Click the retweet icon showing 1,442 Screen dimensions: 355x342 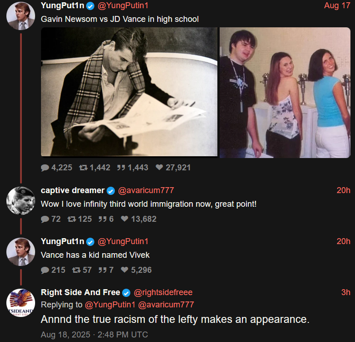[x=83, y=168]
